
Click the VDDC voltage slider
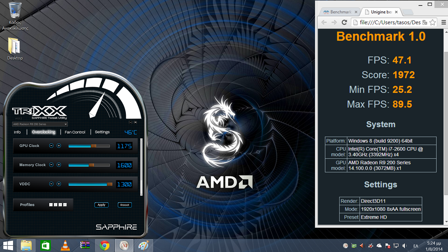91,184
